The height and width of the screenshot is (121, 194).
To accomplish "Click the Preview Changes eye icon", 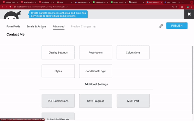I will [x=94, y=27].
